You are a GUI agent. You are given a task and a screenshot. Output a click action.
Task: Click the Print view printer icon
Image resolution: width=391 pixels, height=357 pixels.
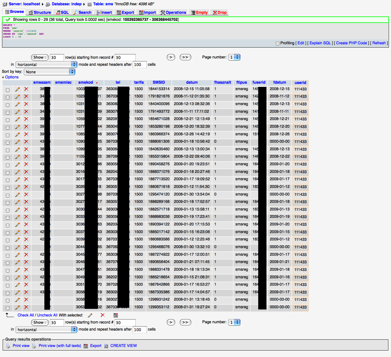point(8,346)
